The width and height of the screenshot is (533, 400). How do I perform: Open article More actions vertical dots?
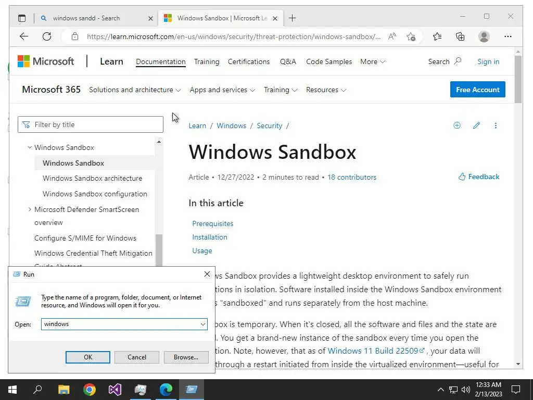pos(496,126)
